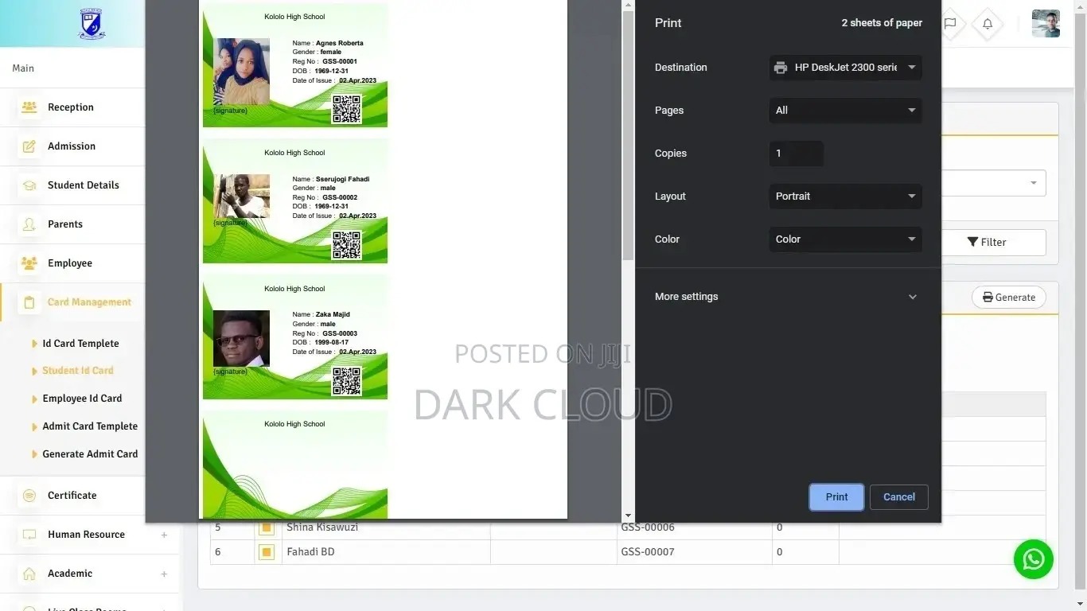The width and height of the screenshot is (1087, 611).
Task: Cancel the print dialog
Action: pyautogui.click(x=899, y=497)
